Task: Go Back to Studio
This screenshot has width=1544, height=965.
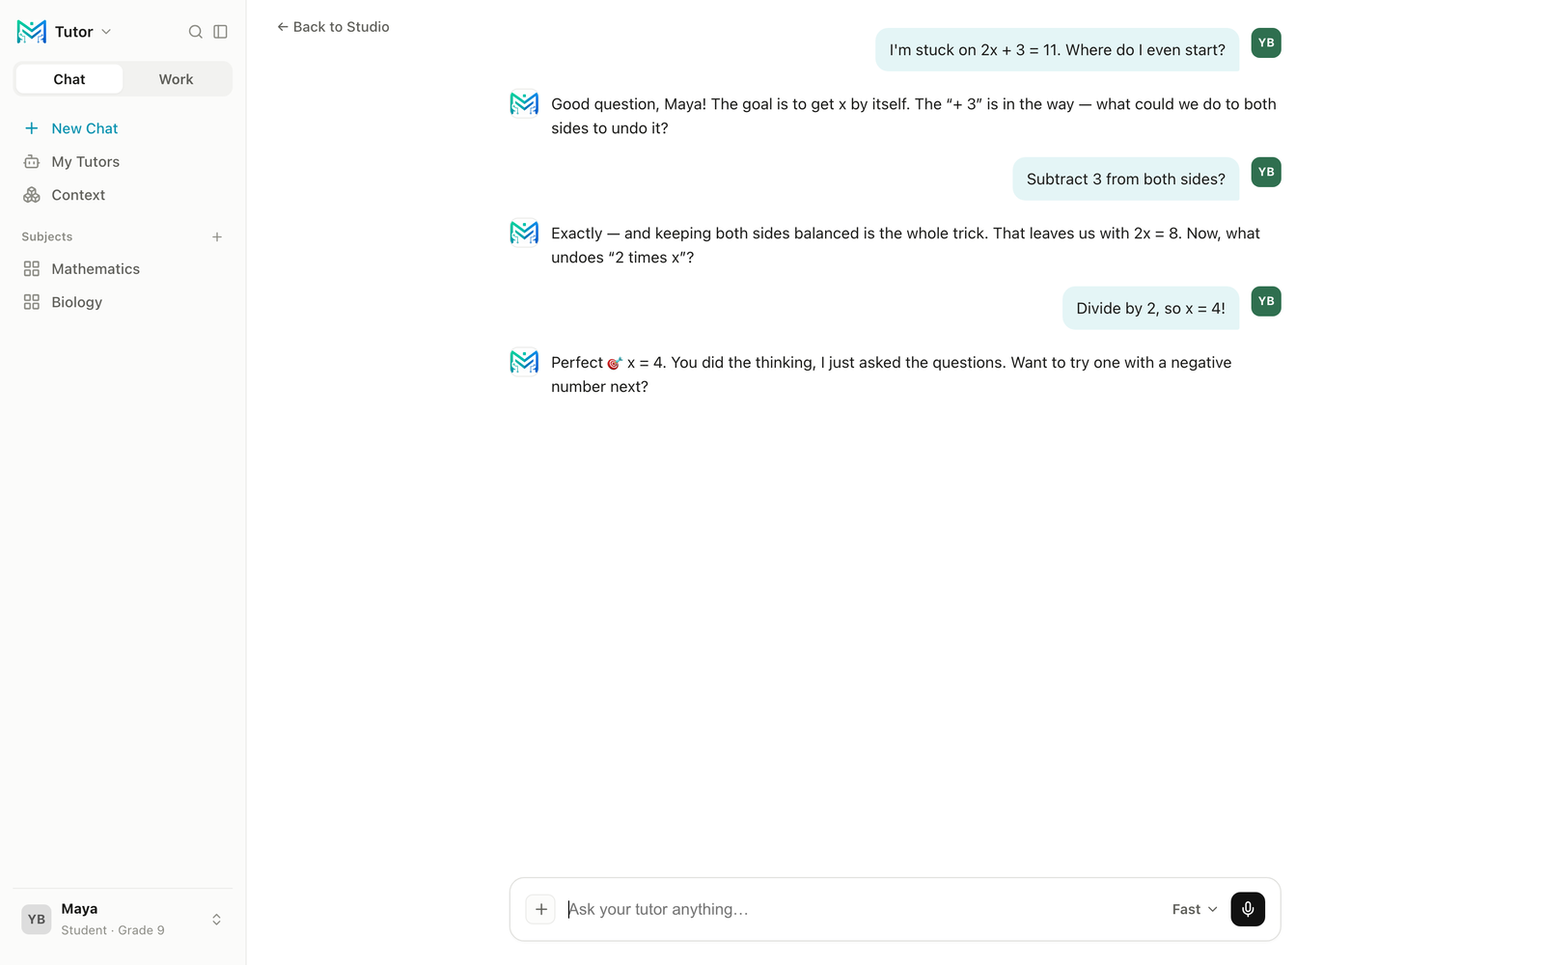Action: [x=333, y=27]
